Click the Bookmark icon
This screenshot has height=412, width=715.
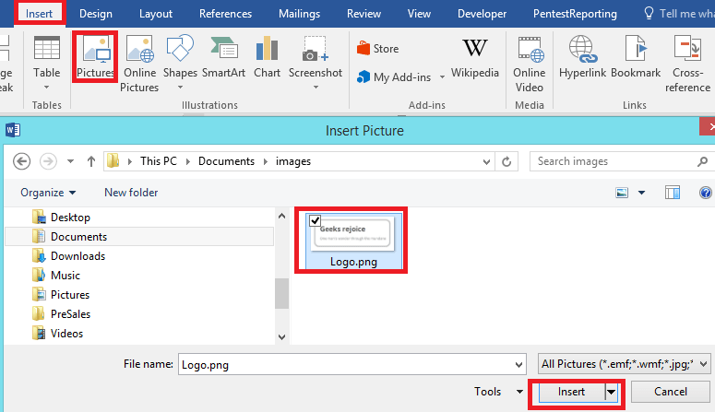(x=635, y=57)
